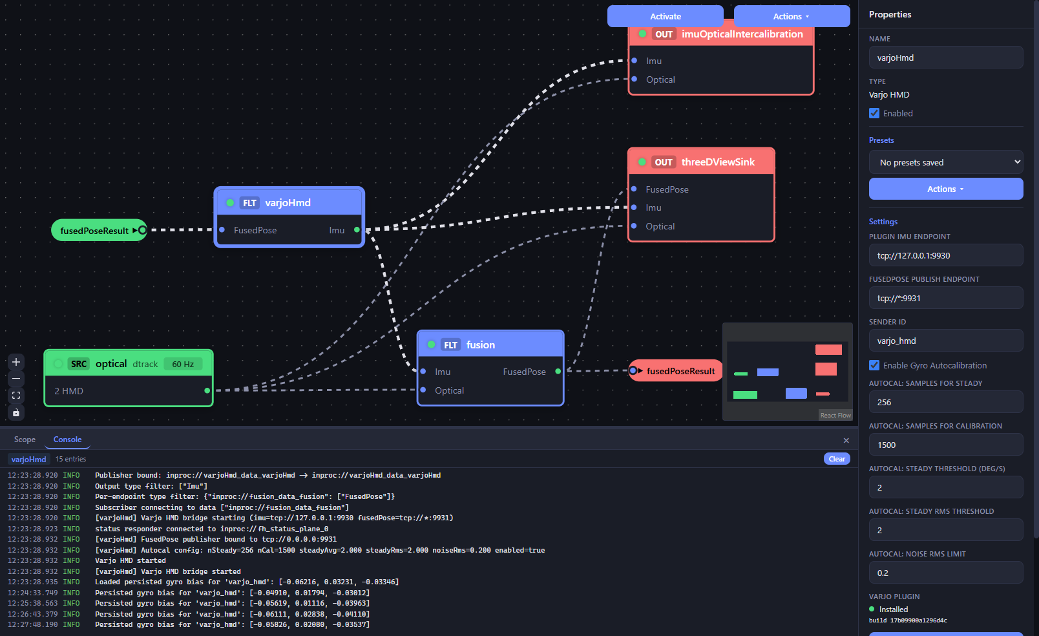Zoom out using the minus control

click(16, 379)
